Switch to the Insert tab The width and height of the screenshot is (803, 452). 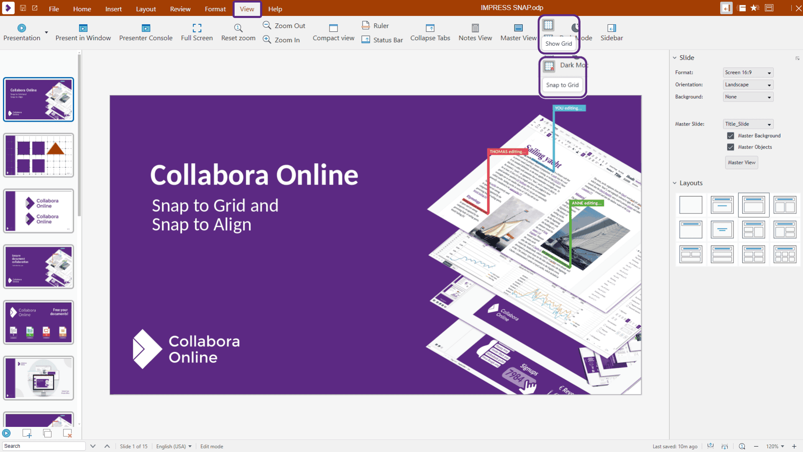pos(113,9)
